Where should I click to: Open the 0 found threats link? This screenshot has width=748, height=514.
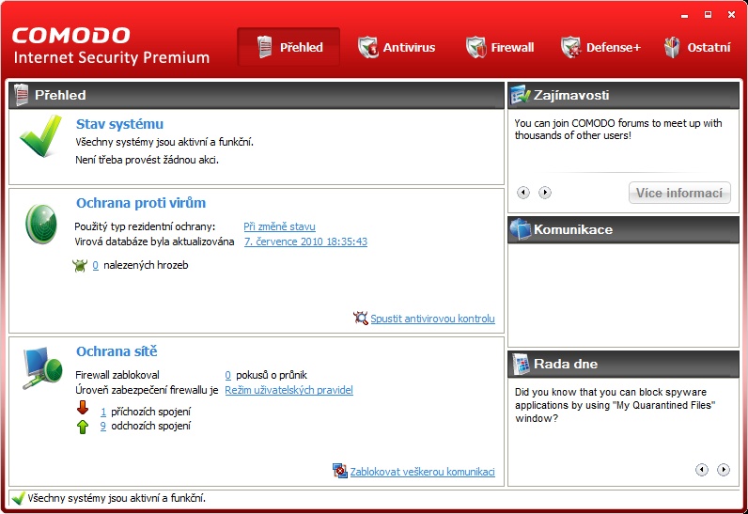pos(96,265)
